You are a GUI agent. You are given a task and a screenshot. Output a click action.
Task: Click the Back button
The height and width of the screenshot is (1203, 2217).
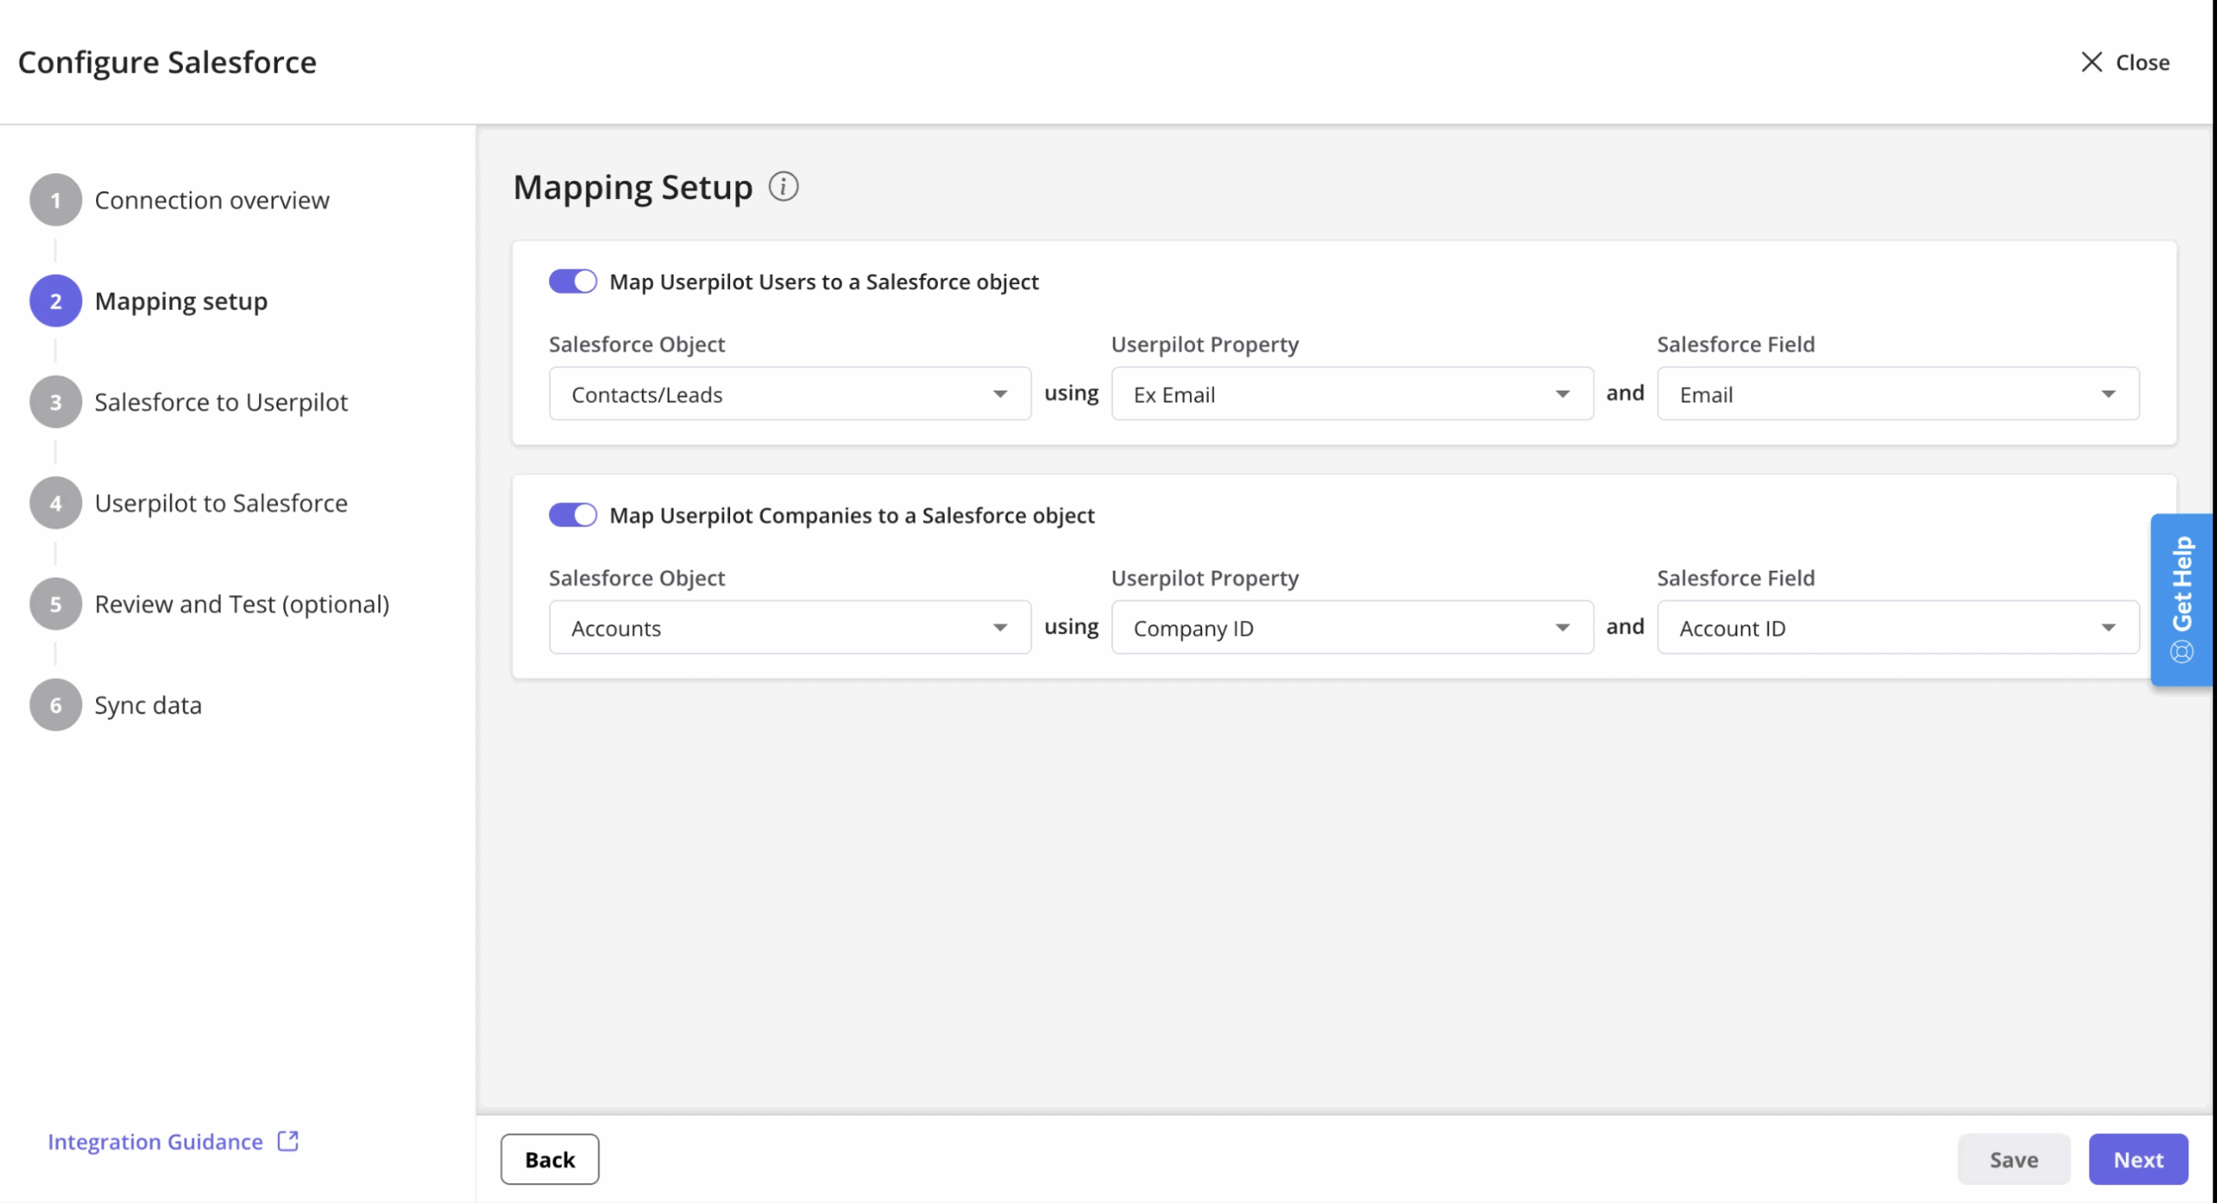pyautogui.click(x=550, y=1159)
